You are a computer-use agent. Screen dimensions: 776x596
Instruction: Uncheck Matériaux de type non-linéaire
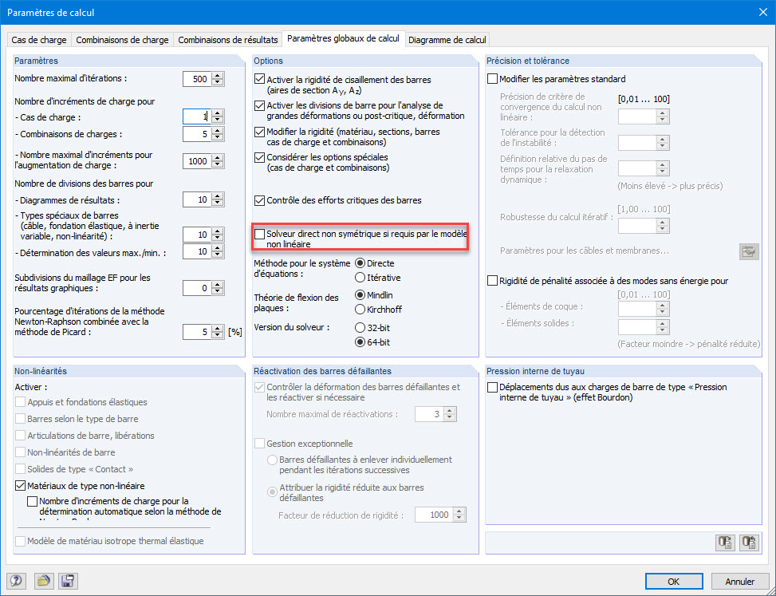pos(20,486)
